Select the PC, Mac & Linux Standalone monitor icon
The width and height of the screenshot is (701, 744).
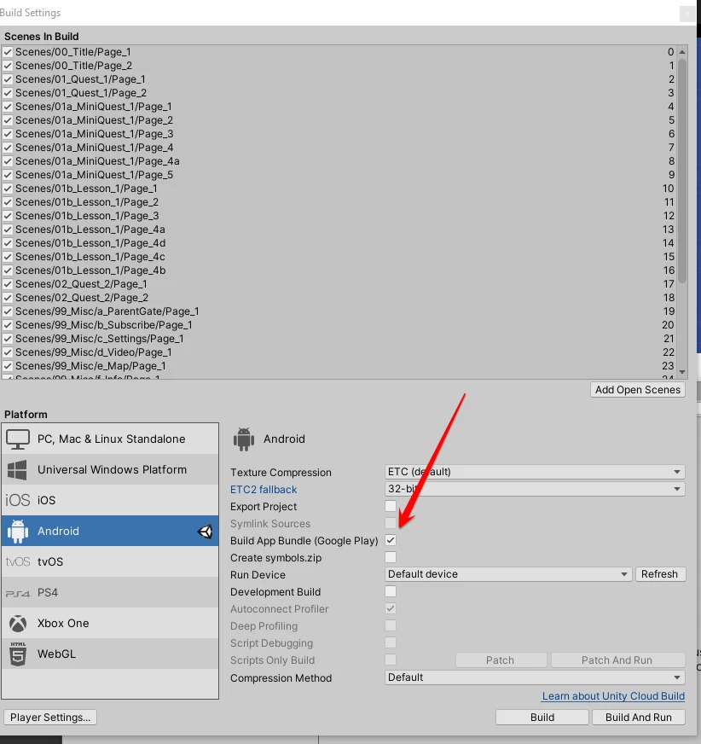click(18, 439)
